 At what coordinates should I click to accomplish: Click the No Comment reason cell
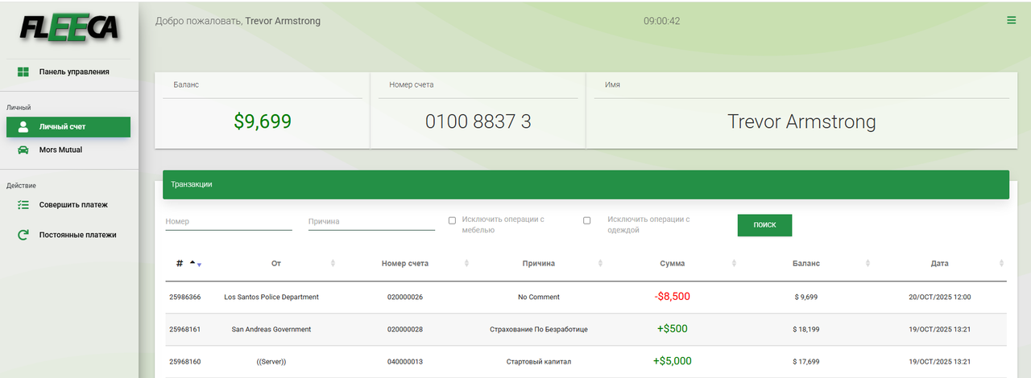tap(539, 298)
